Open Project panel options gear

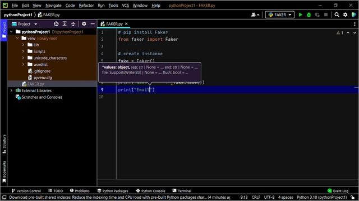[84, 24]
